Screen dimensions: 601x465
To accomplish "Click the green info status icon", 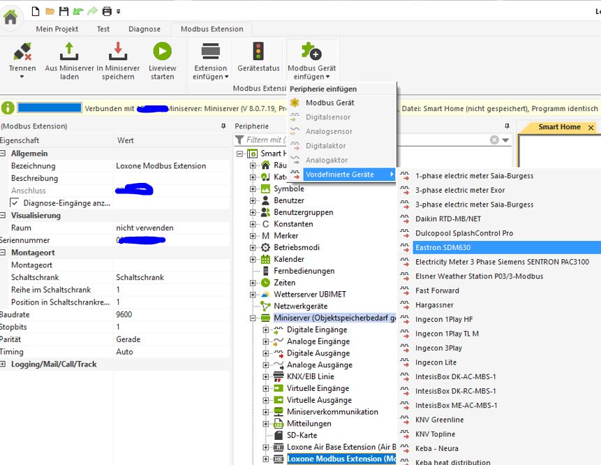I will (8, 108).
